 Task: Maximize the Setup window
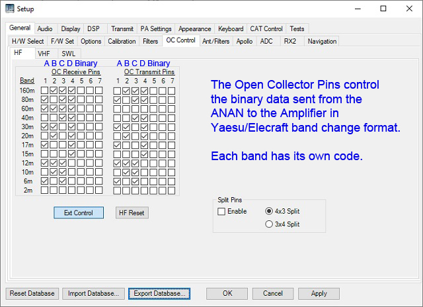(x=383, y=9)
